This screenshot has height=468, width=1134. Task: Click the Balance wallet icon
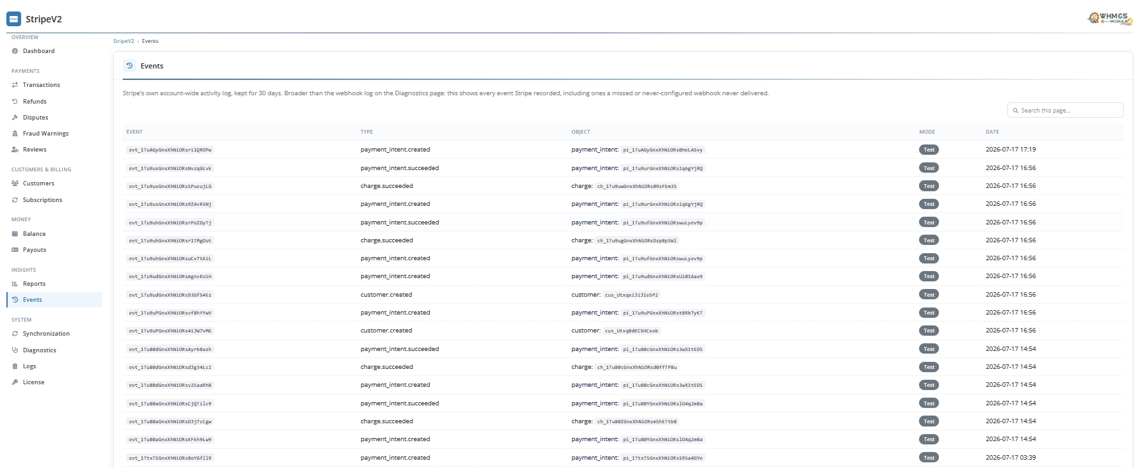pos(15,234)
